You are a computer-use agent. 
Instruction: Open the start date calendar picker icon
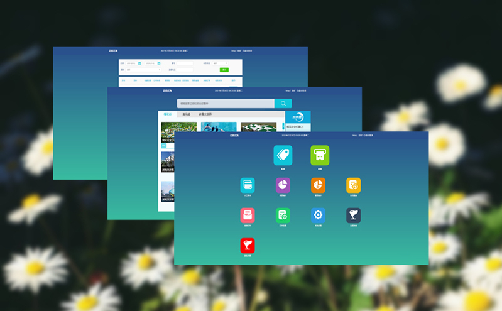[x=139, y=63]
